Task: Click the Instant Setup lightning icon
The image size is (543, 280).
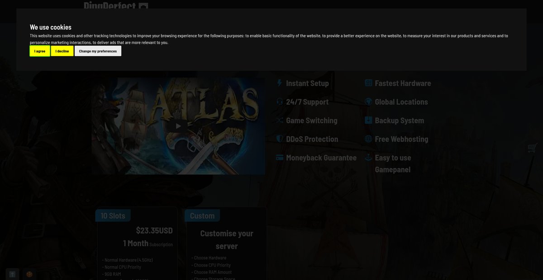Action: pyautogui.click(x=279, y=83)
